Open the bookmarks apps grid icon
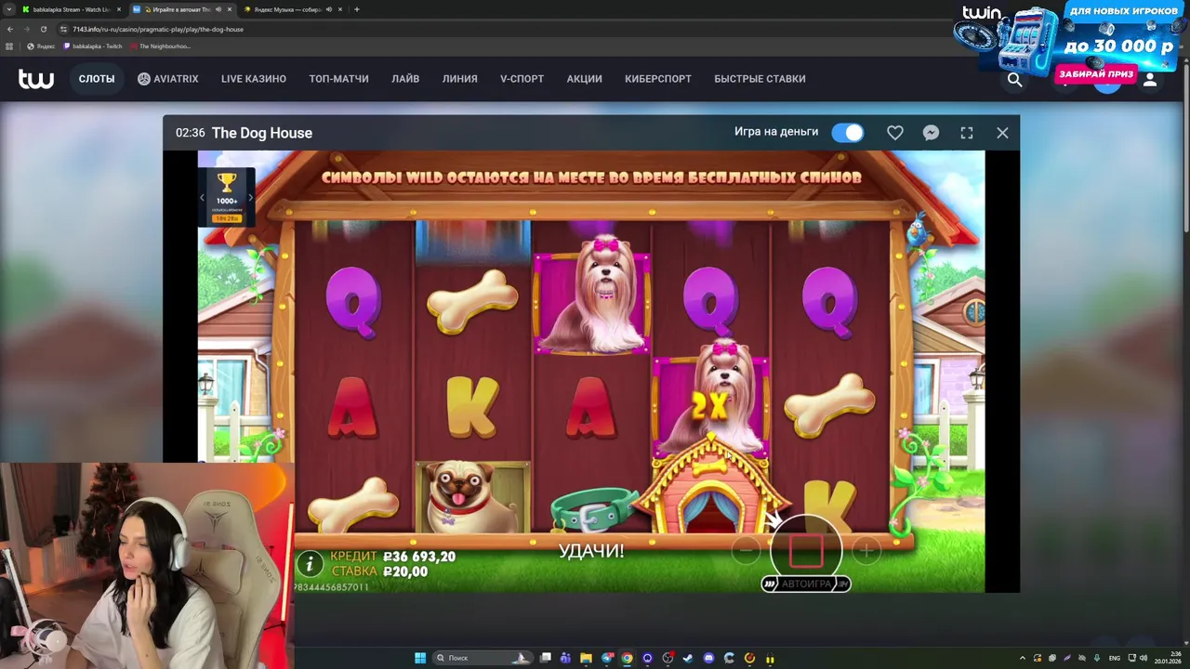 coord(9,46)
